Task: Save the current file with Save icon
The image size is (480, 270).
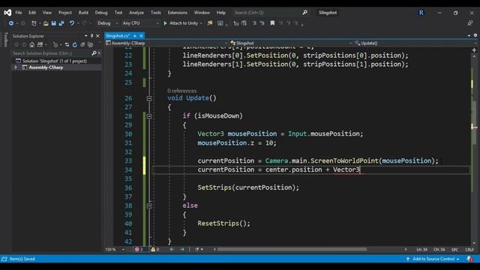Action: [53, 23]
